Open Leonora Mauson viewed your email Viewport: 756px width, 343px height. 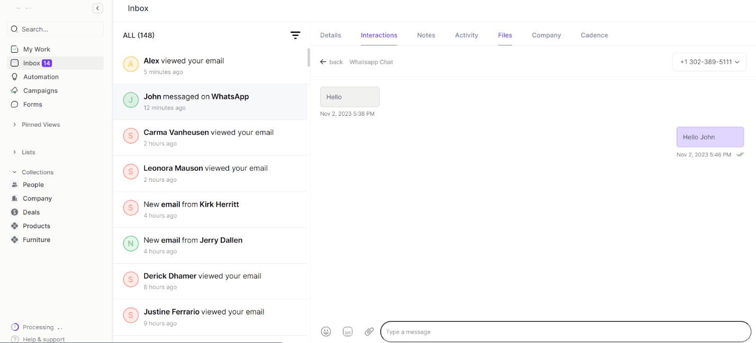210,174
